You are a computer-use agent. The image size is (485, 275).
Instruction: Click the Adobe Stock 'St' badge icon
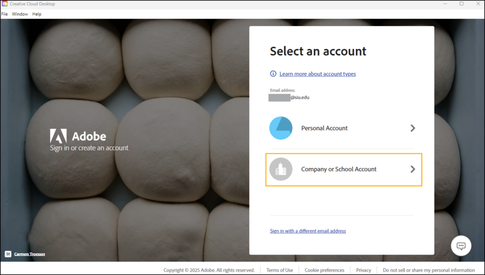coord(8,254)
